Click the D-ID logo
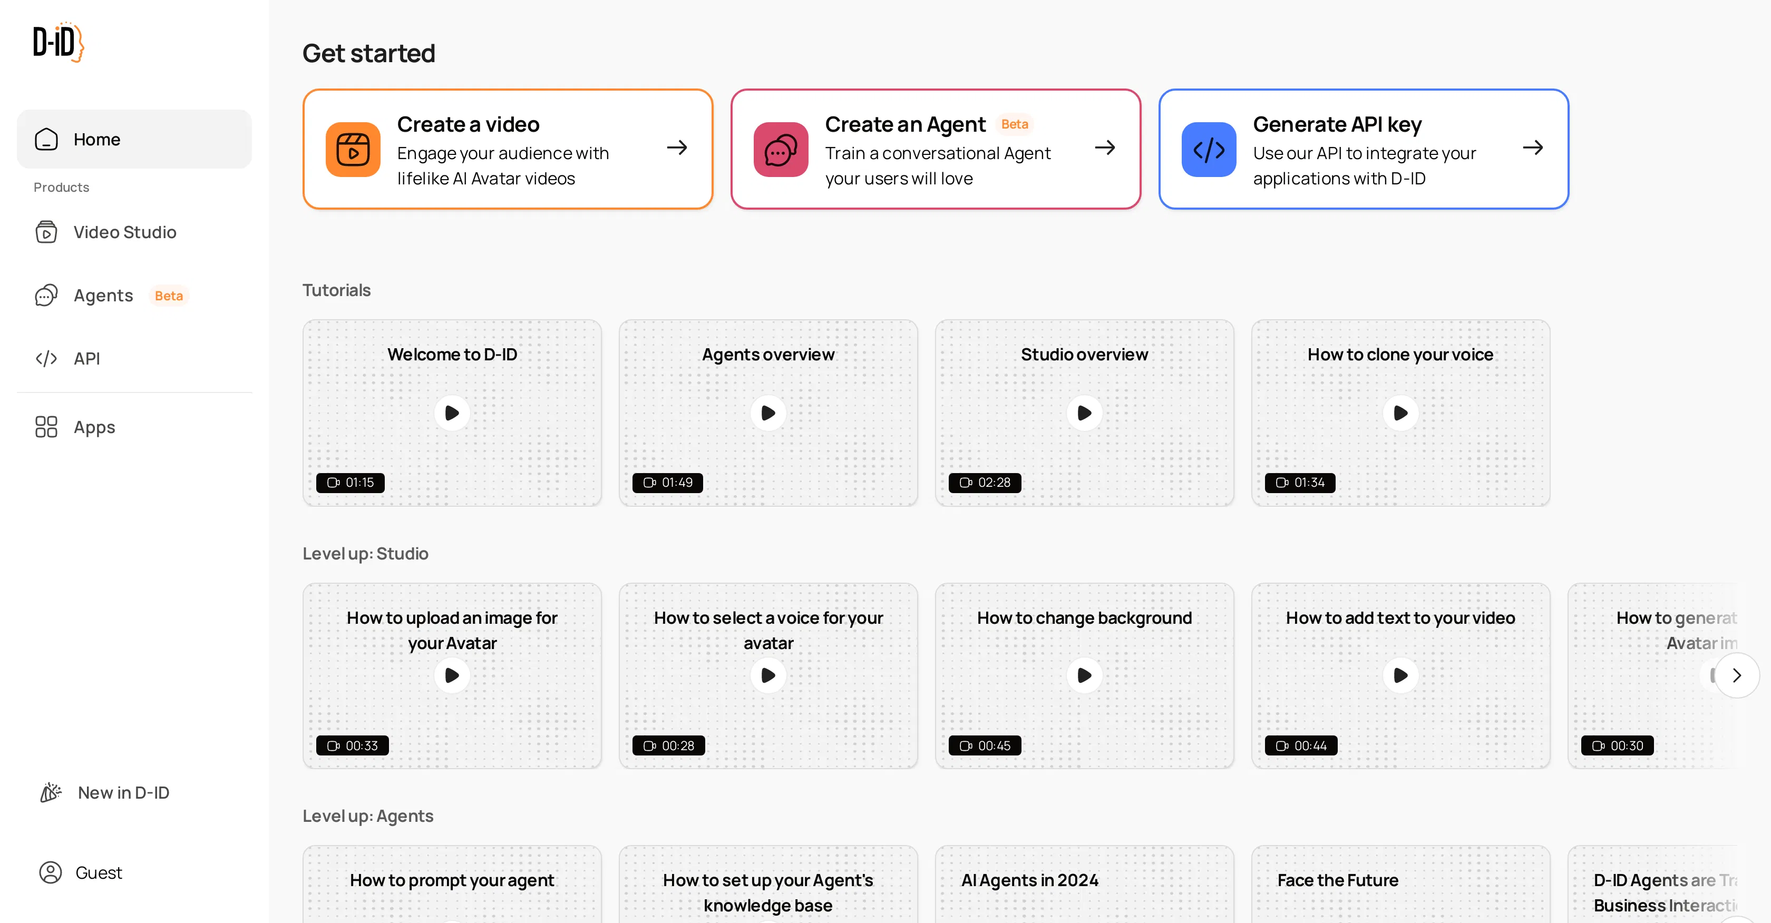The image size is (1771, 923). (x=59, y=42)
